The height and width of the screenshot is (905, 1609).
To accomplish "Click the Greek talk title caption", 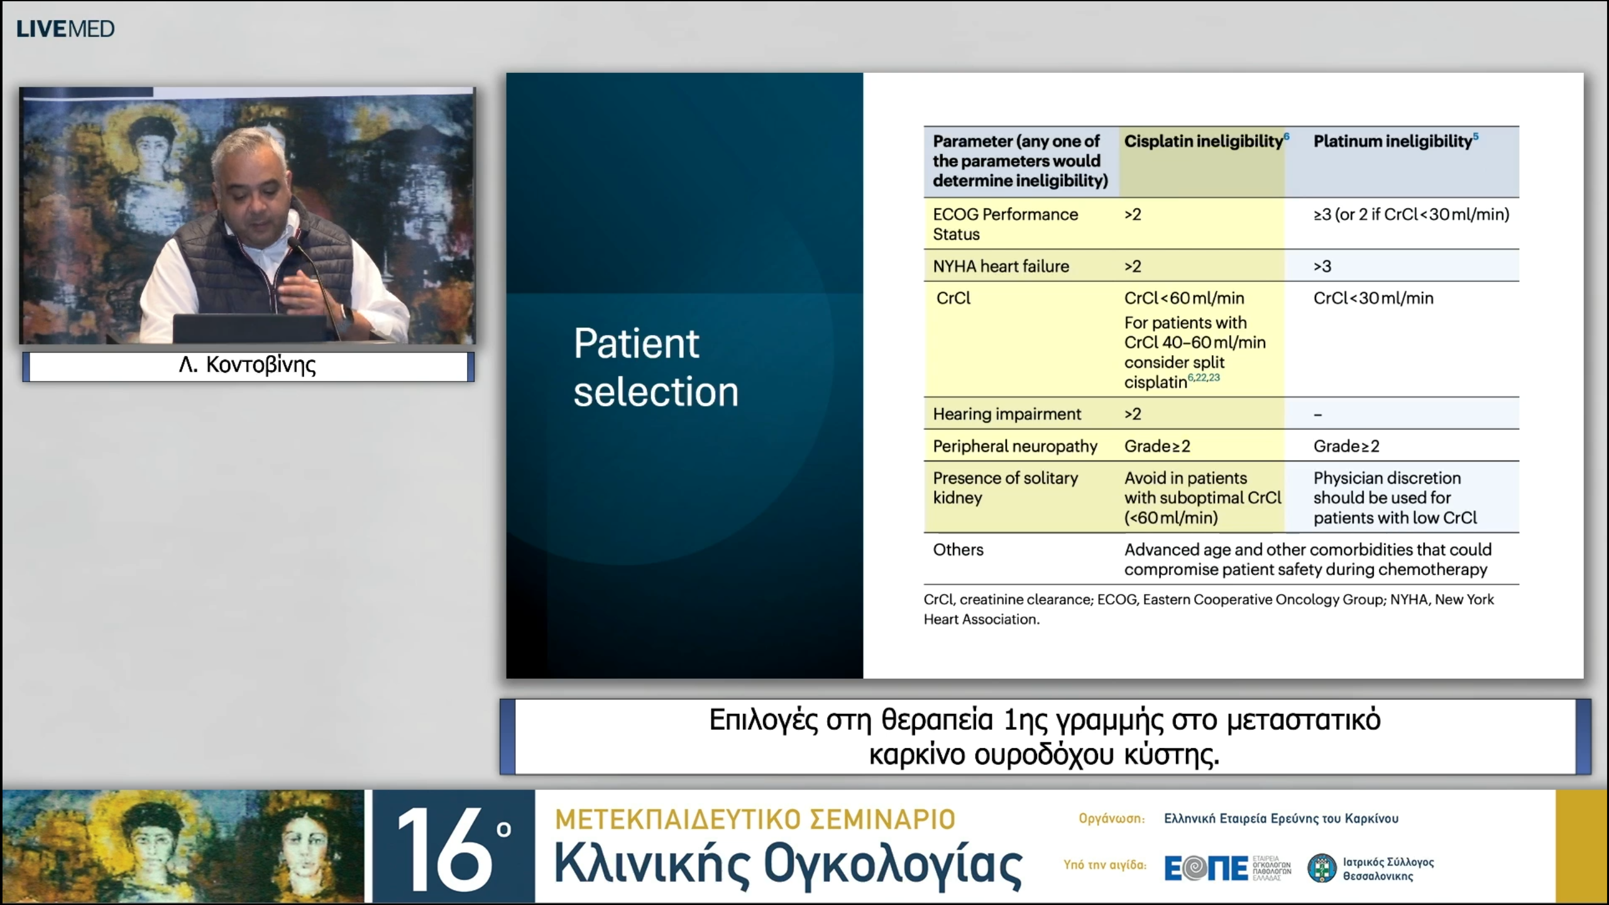I will [x=1044, y=737].
